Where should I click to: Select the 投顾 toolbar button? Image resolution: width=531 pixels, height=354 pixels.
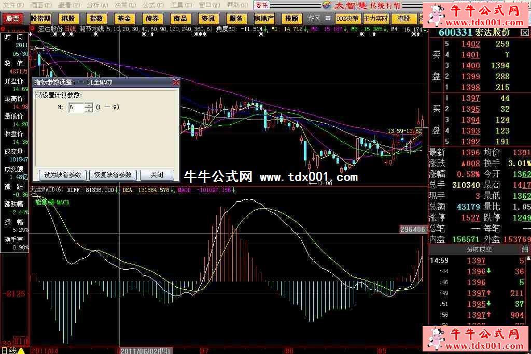(291, 19)
